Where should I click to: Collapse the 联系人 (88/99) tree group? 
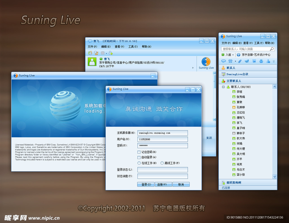pos(223,87)
